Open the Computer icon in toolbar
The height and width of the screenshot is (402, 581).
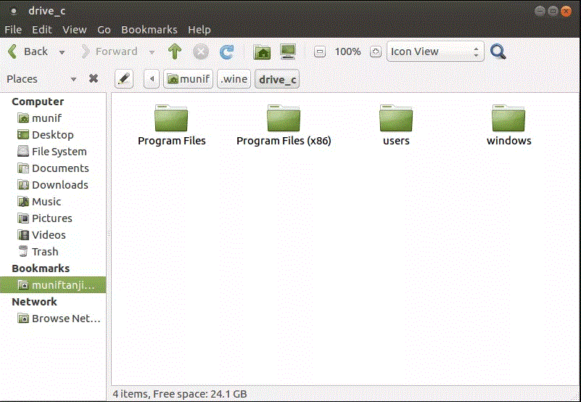coord(288,52)
